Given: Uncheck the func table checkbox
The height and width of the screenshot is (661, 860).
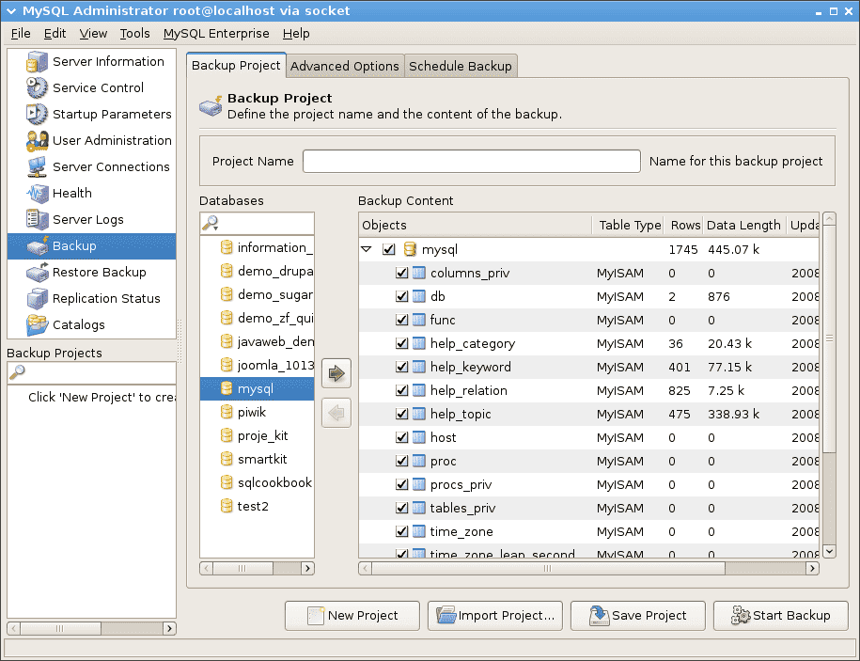Looking at the screenshot, I should pyautogui.click(x=401, y=320).
